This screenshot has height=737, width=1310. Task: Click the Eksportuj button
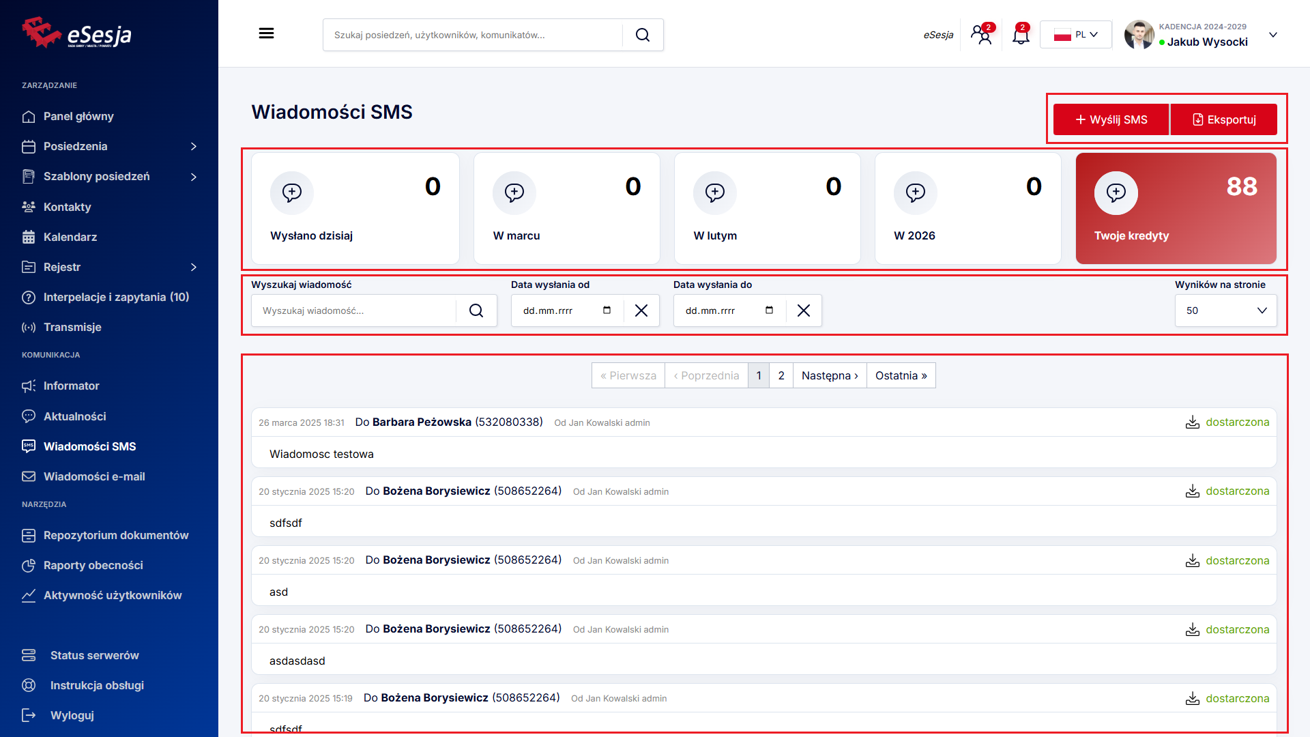pos(1224,119)
